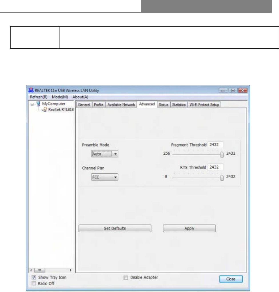Image resolution: width=279 pixels, height=292 pixels.
Task: Enable the Radio Off checkbox
Action: [34, 283]
